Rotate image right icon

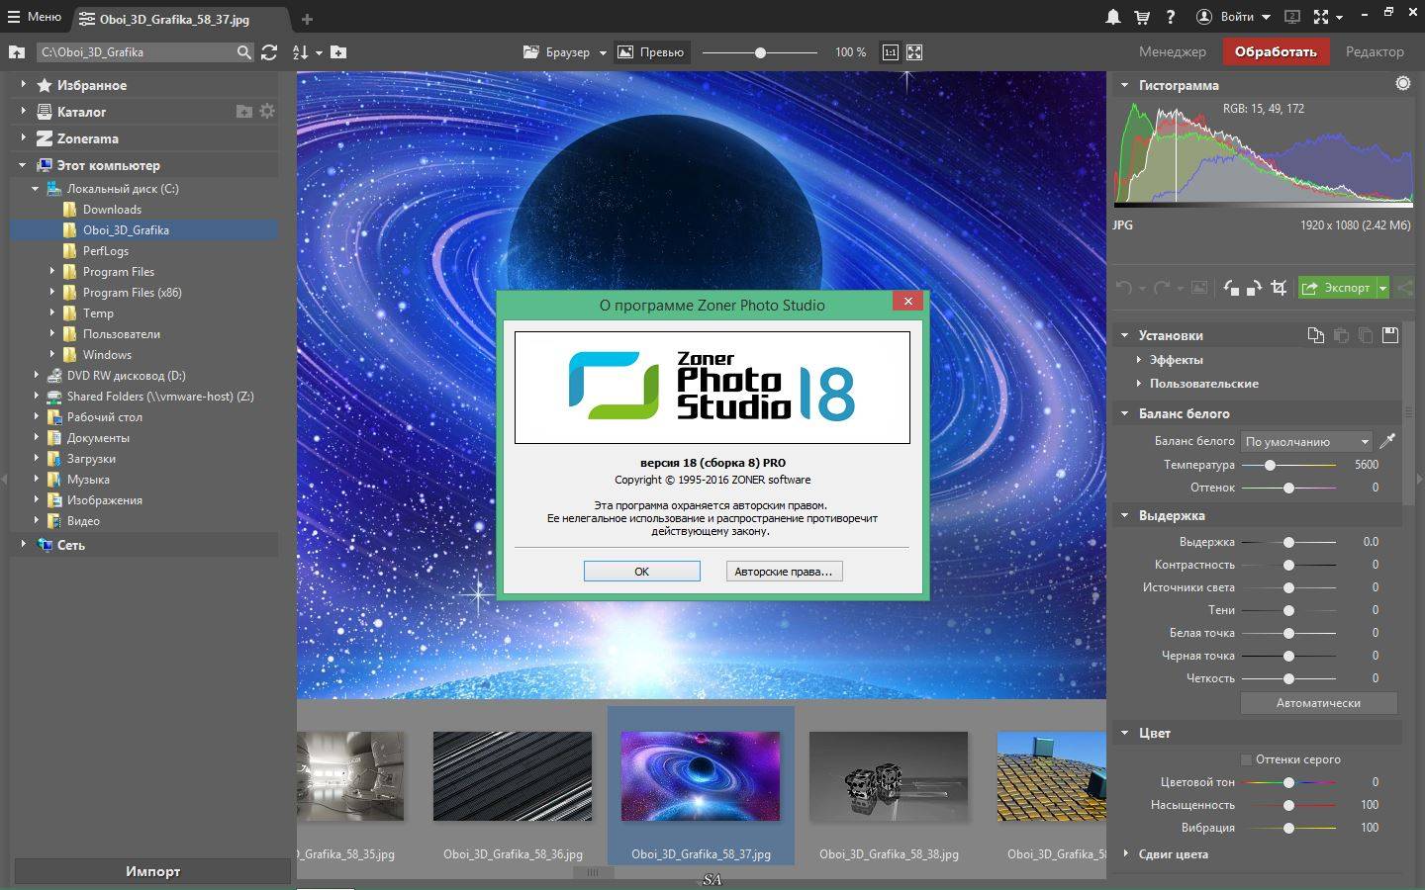(x=1254, y=288)
